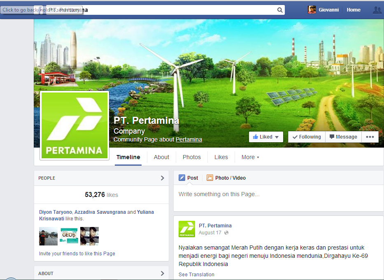Open the PT. Pertamina post author link
Viewport: 384px width, 280px height.
[215, 226]
